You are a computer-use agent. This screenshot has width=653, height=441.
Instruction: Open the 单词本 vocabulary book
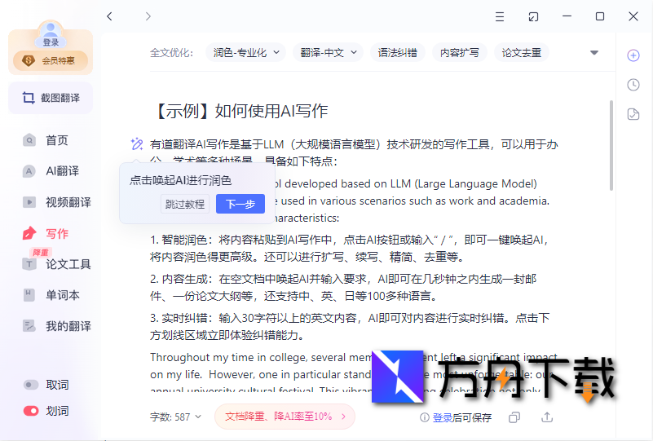(x=51, y=295)
